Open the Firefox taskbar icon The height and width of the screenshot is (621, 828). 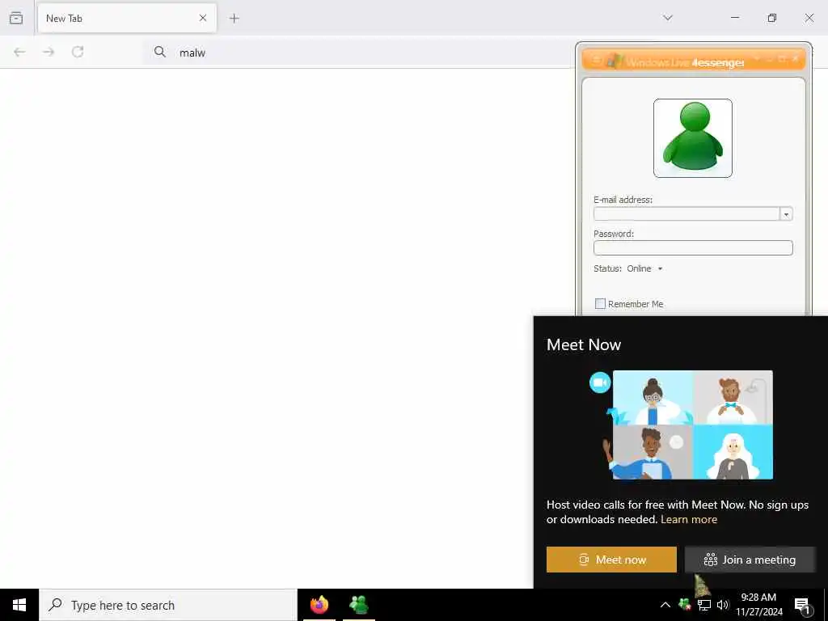(319, 605)
